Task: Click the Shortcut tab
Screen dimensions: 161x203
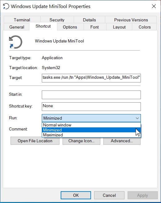Action: coord(43,26)
